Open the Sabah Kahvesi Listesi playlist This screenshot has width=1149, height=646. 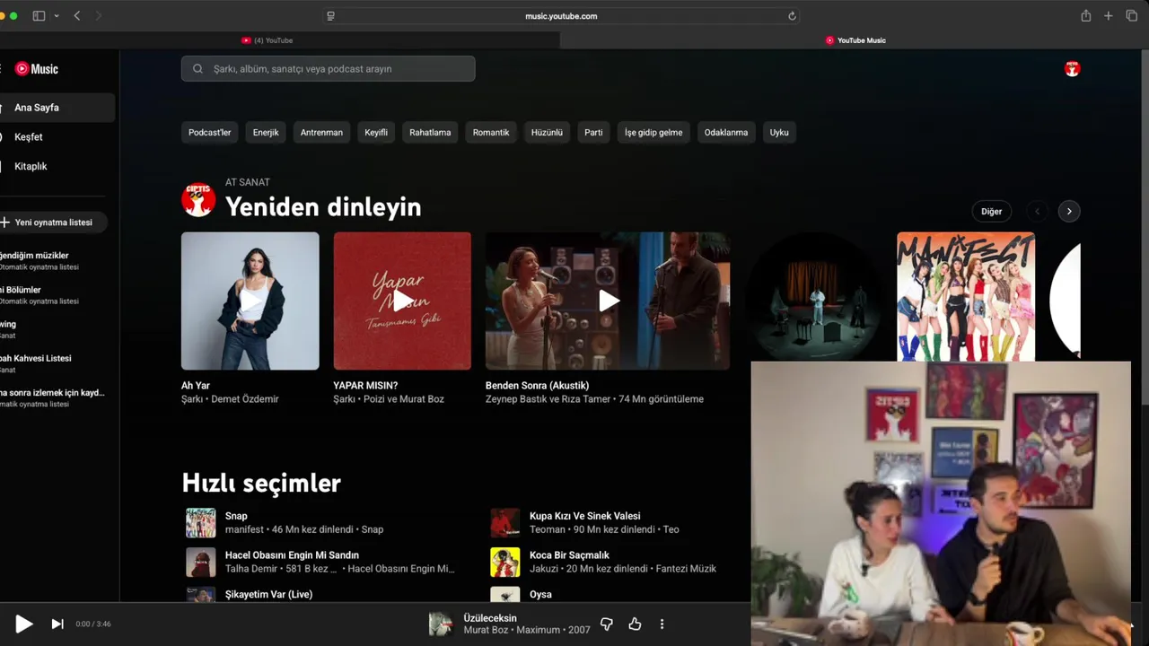pyautogui.click(x=52, y=363)
